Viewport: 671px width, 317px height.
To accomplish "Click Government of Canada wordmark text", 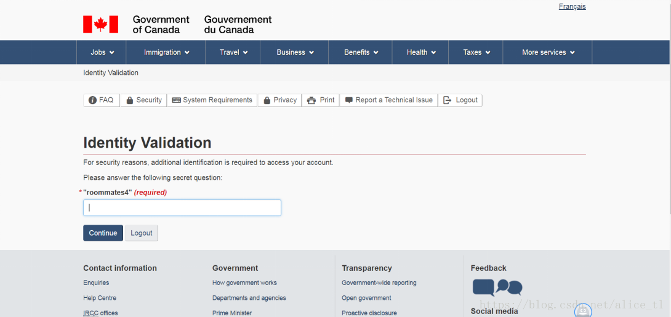I will tap(161, 25).
